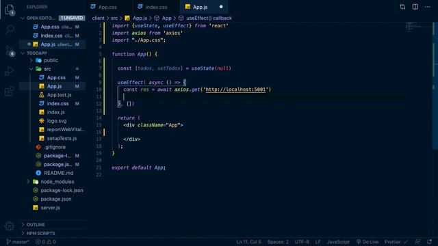Open index.js file

click(52, 112)
